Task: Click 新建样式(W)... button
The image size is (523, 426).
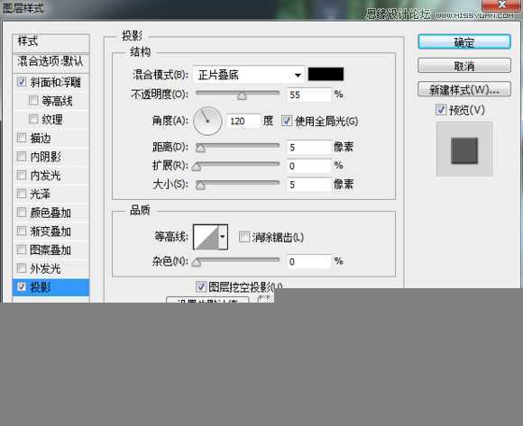Action: tap(464, 89)
